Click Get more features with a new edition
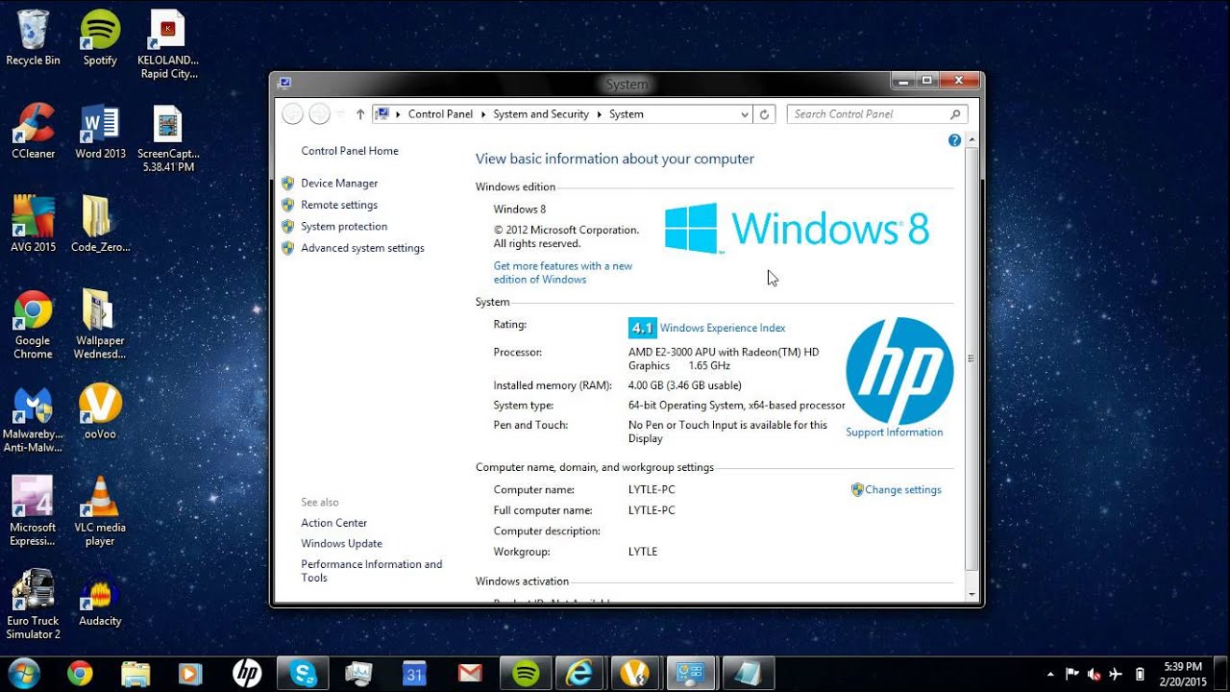The image size is (1230, 692). tap(563, 273)
